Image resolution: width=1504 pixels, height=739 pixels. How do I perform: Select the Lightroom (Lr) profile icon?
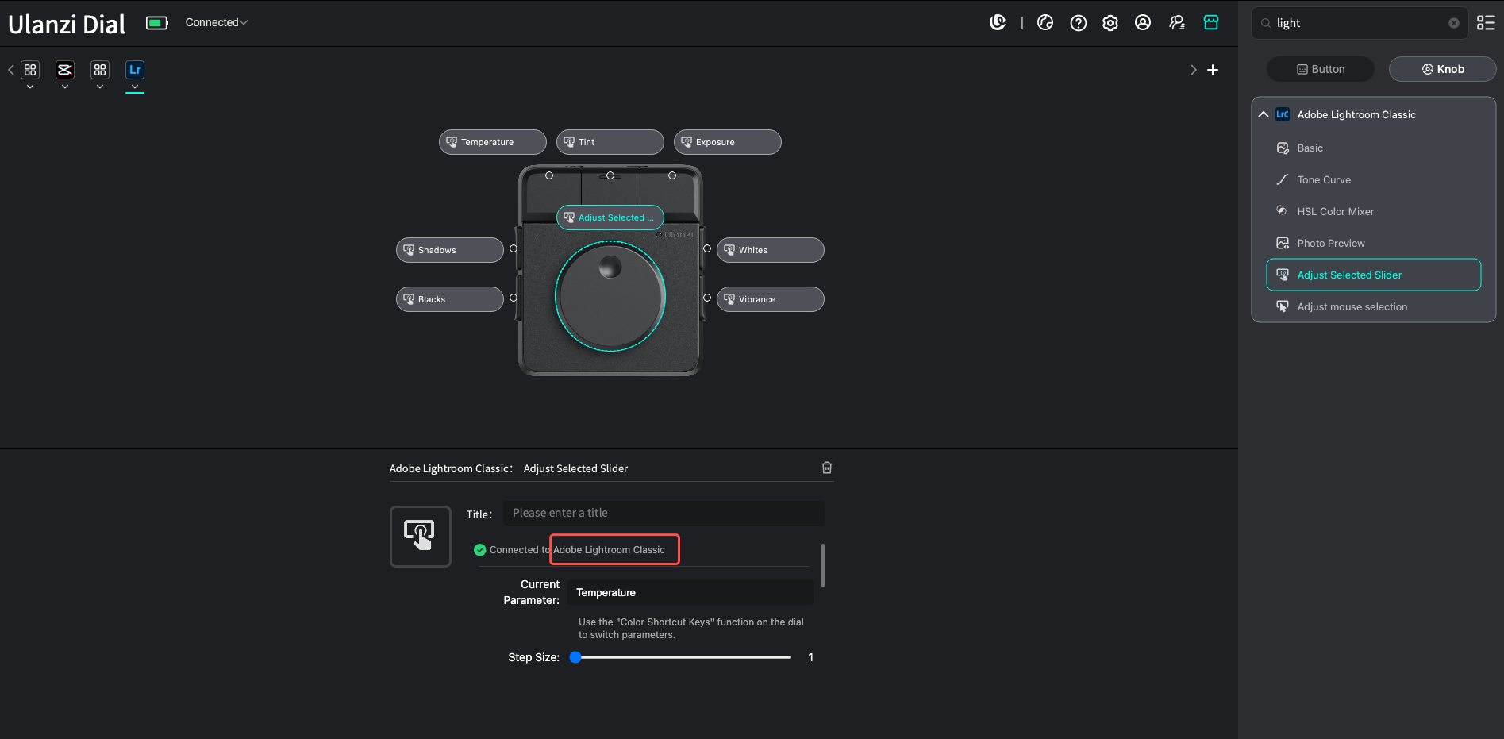(x=135, y=70)
